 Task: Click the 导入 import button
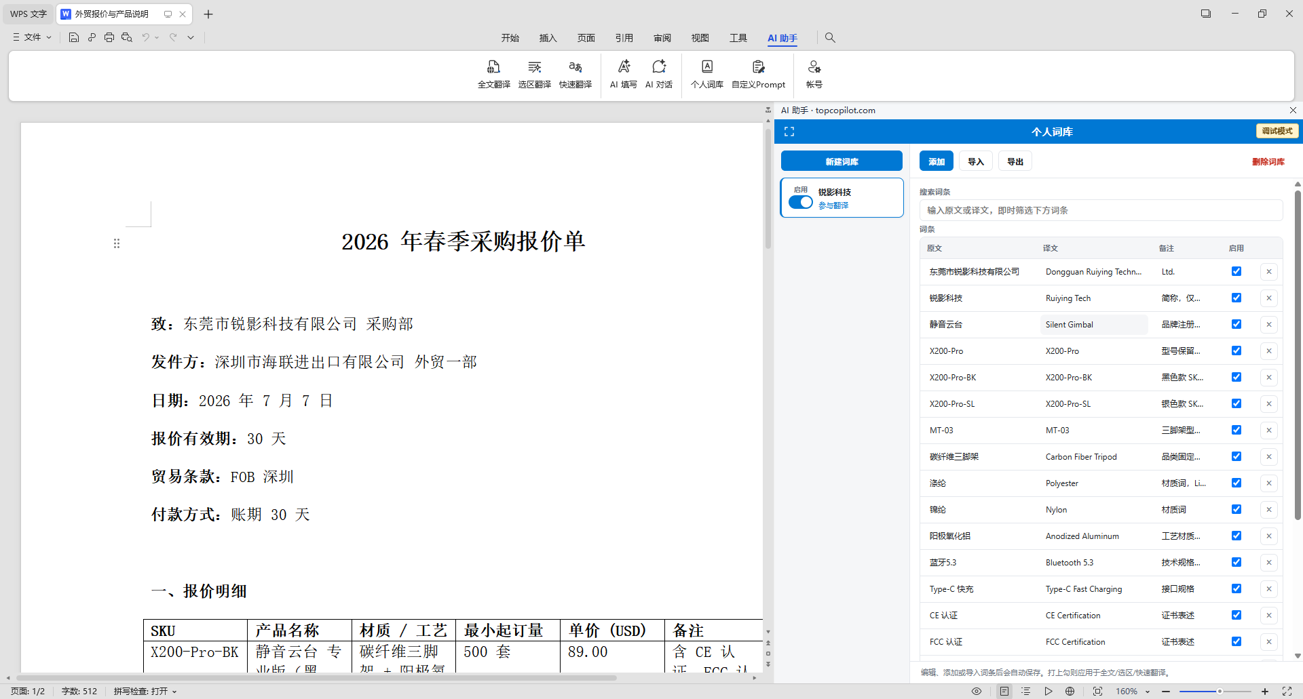pyautogui.click(x=976, y=161)
